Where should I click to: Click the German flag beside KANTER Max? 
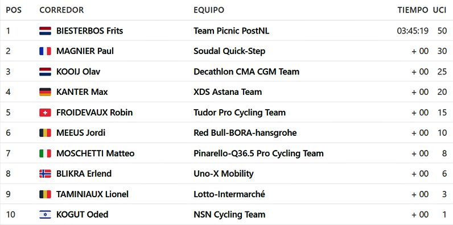pyautogui.click(x=45, y=92)
